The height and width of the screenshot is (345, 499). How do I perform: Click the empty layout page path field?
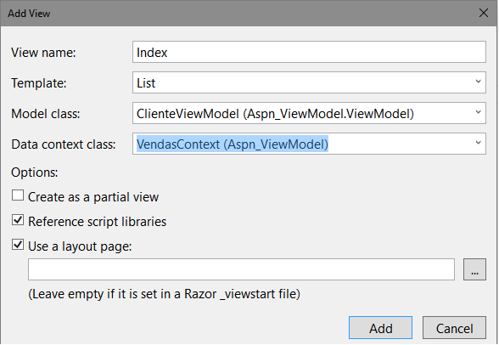[241, 269]
